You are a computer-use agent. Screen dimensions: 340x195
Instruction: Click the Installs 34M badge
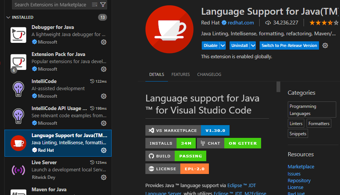[171, 143]
